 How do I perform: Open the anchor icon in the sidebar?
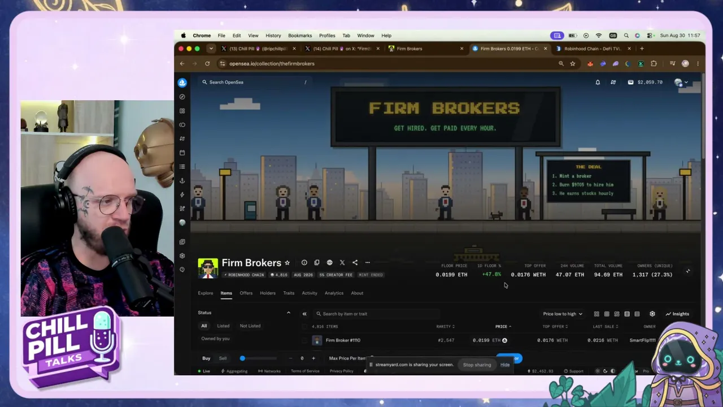[x=182, y=181]
